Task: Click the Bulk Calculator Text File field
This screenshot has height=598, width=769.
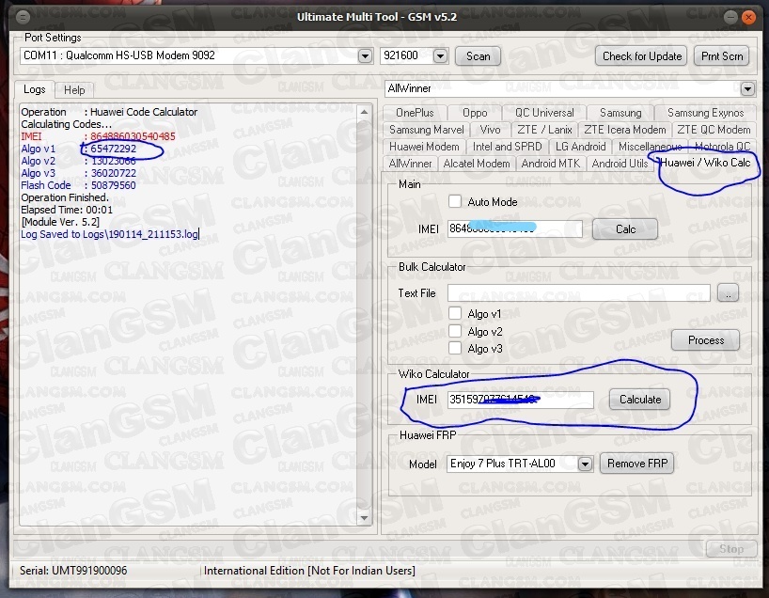Action: coord(579,293)
